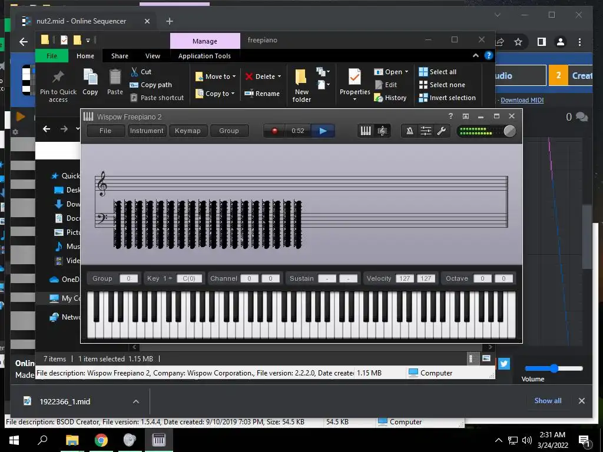Click the Volume slider in Online Sequencer
603x452 pixels.
(x=554, y=368)
